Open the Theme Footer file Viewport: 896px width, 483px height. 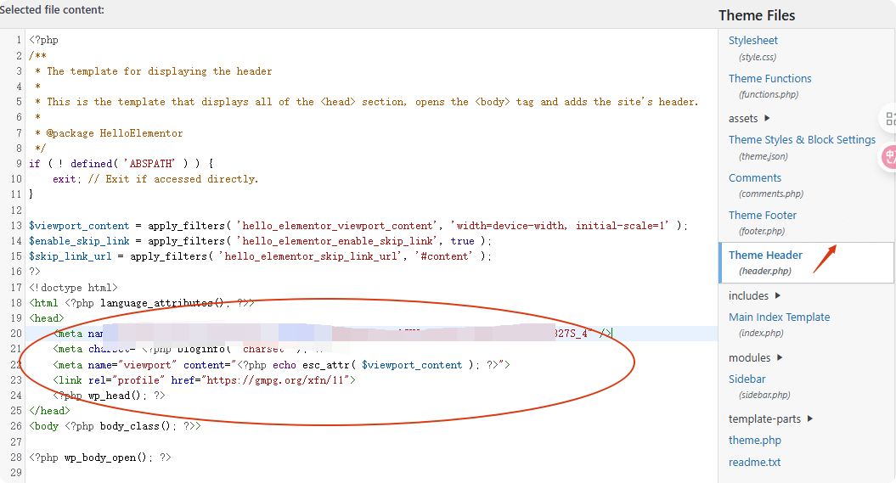pos(762,215)
